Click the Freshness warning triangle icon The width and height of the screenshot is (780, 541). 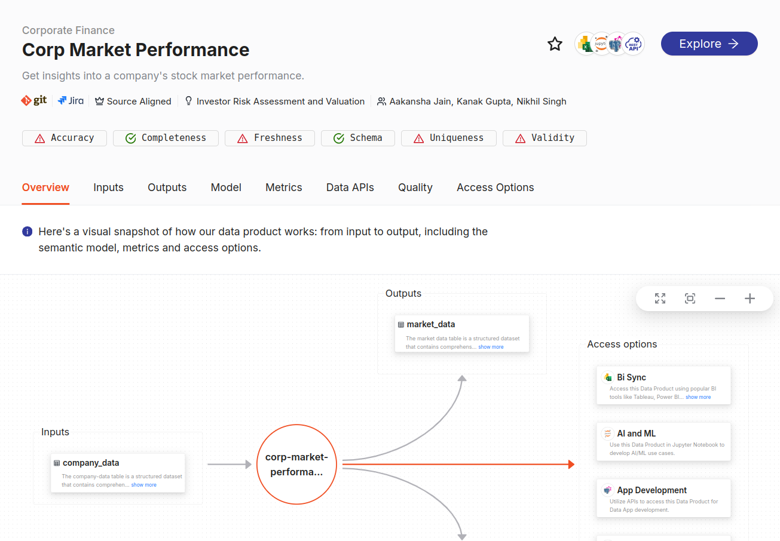click(x=243, y=139)
